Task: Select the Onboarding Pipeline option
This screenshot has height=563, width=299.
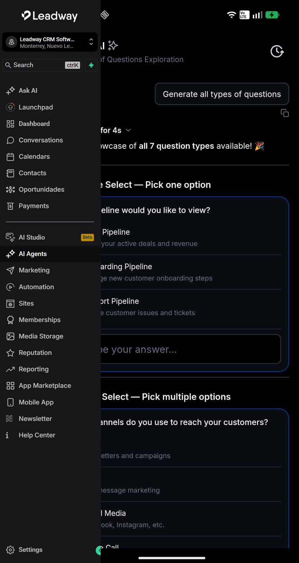Action: [191, 272]
